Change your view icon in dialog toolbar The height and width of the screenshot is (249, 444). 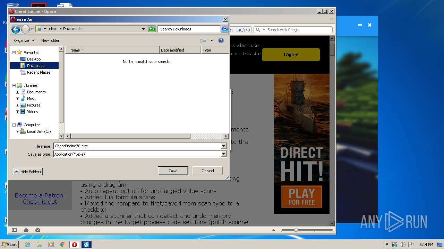[x=203, y=40]
